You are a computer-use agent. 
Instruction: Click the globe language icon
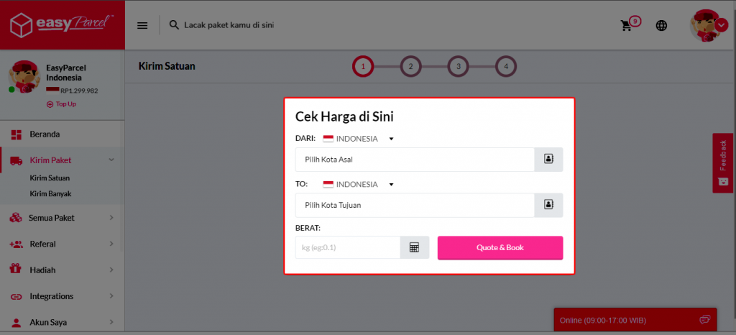(661, 25)
